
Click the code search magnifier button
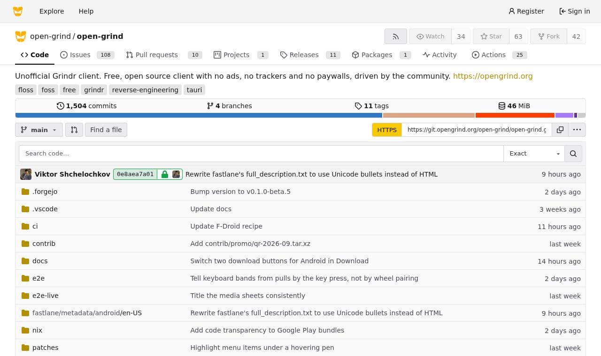coord(573,154)
